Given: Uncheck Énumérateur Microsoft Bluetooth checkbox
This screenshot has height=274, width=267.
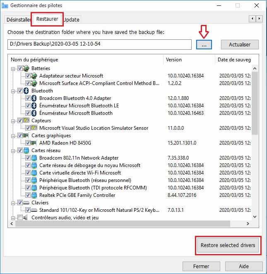Looking at the screenshot, I should (x=28, y=113).
